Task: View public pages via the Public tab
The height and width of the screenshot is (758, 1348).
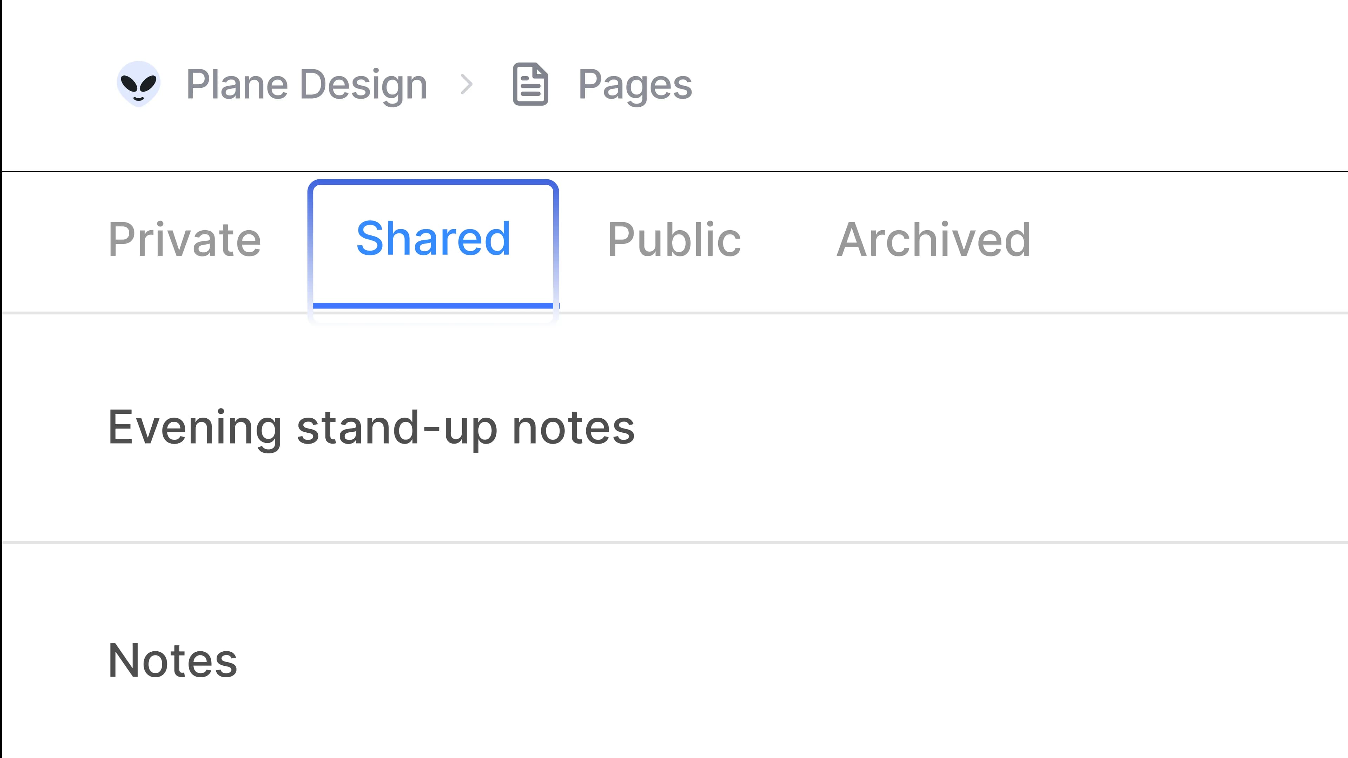Action: [x=674, y=240]
